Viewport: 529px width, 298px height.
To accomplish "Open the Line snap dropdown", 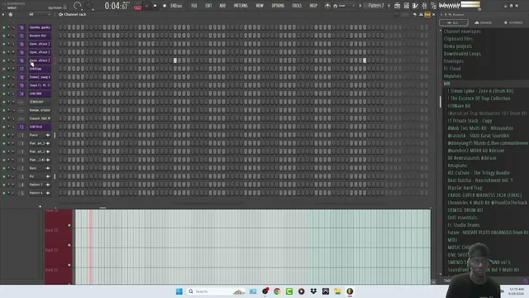I will click(x=346, y=6).
